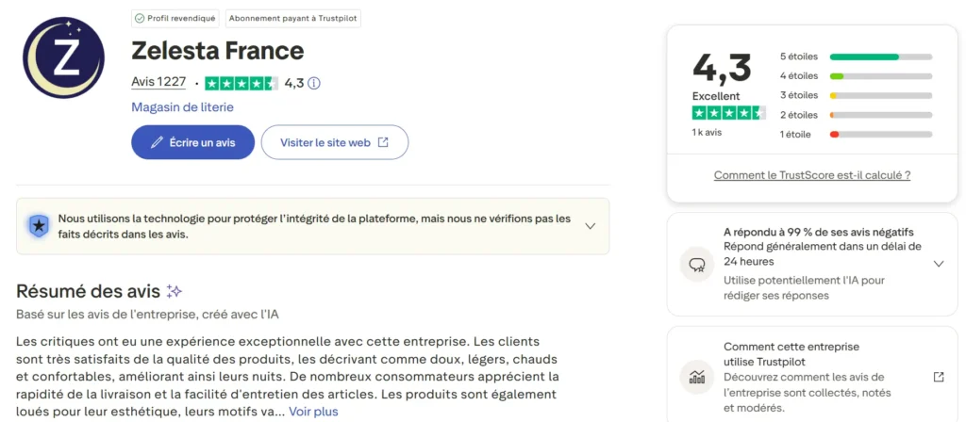Expand the negative reviews reply card chevron
This screenshot has height=422, width=966.
tap(939, 264)
